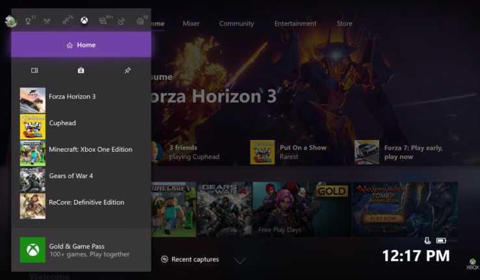Click the profile gamerpic avatar
This screenshot has width=480, height=280.
point(10,21)
